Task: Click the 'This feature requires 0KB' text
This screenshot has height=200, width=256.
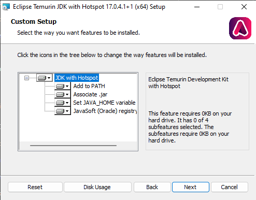Action: (190, 127)
